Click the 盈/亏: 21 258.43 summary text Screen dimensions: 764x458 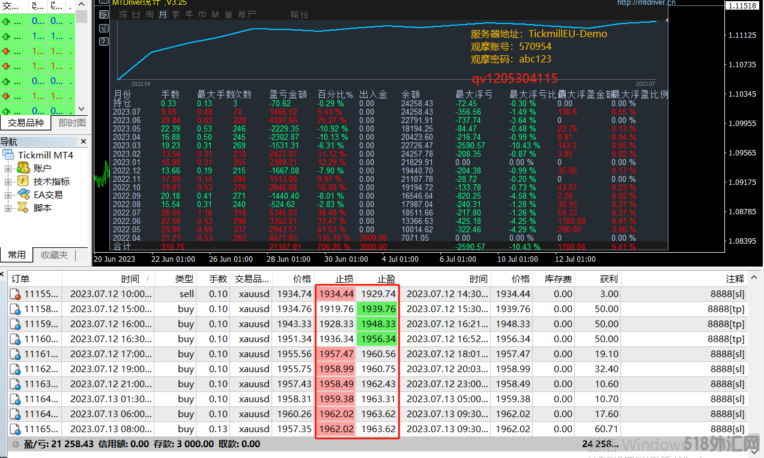coord(59,444)
